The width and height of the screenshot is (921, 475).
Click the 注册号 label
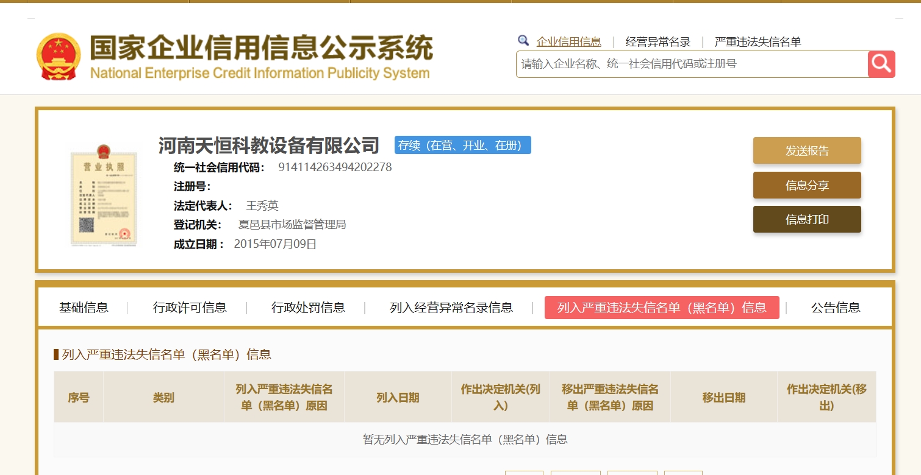pos(192,186)
